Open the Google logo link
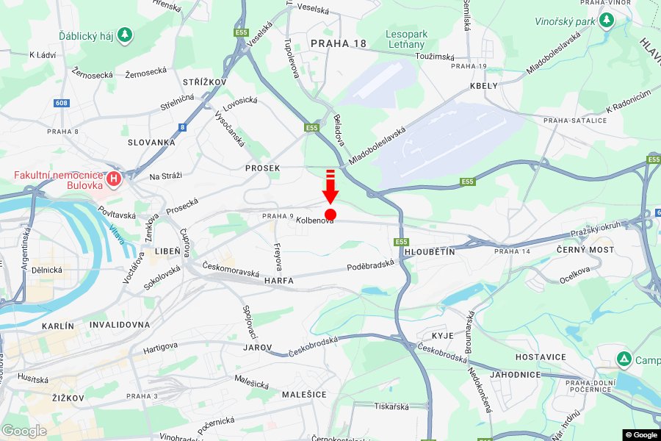The image size is (661, 441). pos(24,431)
